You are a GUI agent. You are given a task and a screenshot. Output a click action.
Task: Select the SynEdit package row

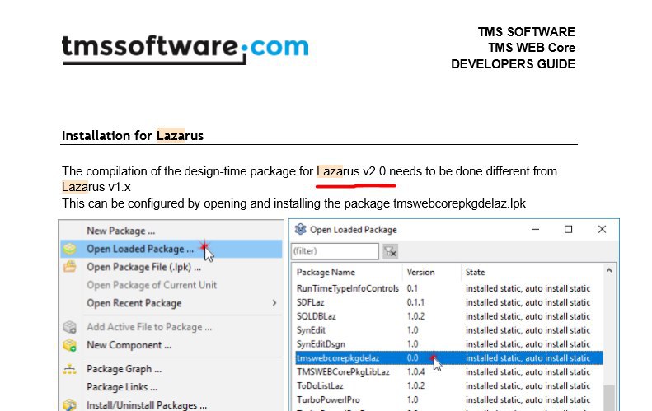448,330
